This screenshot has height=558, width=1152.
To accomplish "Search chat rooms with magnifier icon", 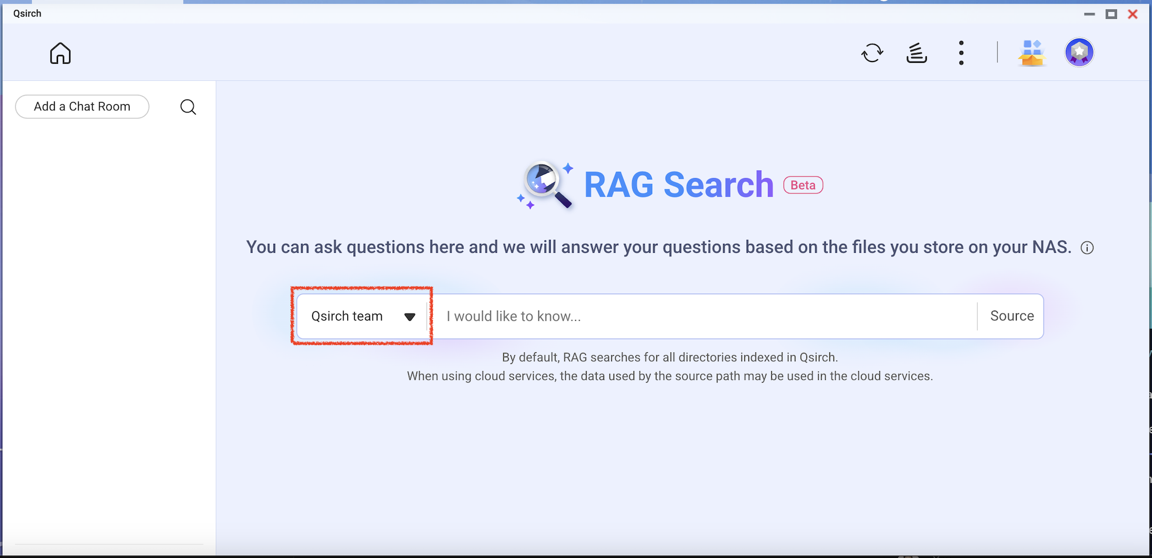I will click(188, 107).
